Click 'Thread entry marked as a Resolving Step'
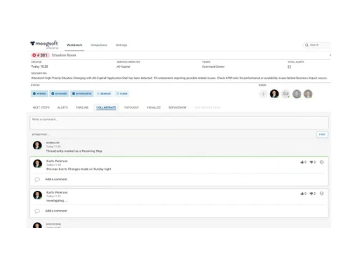 (74, 152)
